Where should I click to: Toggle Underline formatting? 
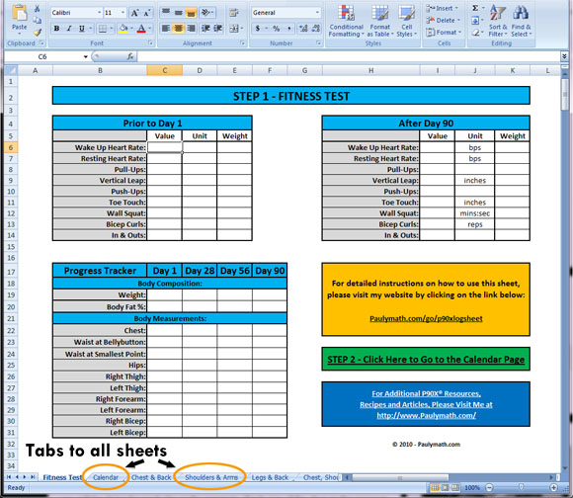pos(81,28)
